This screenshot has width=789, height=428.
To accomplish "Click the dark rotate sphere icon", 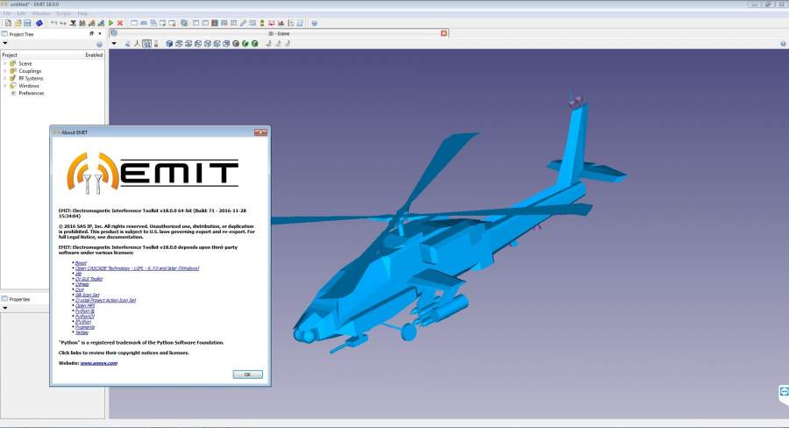I will pyautogui.click(x=236, y=44).
